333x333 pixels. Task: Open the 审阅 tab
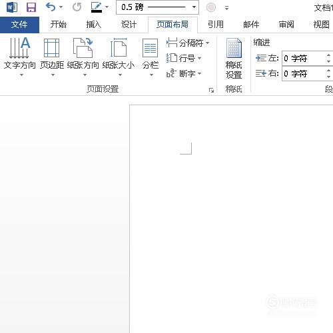(x=286, y=25)
